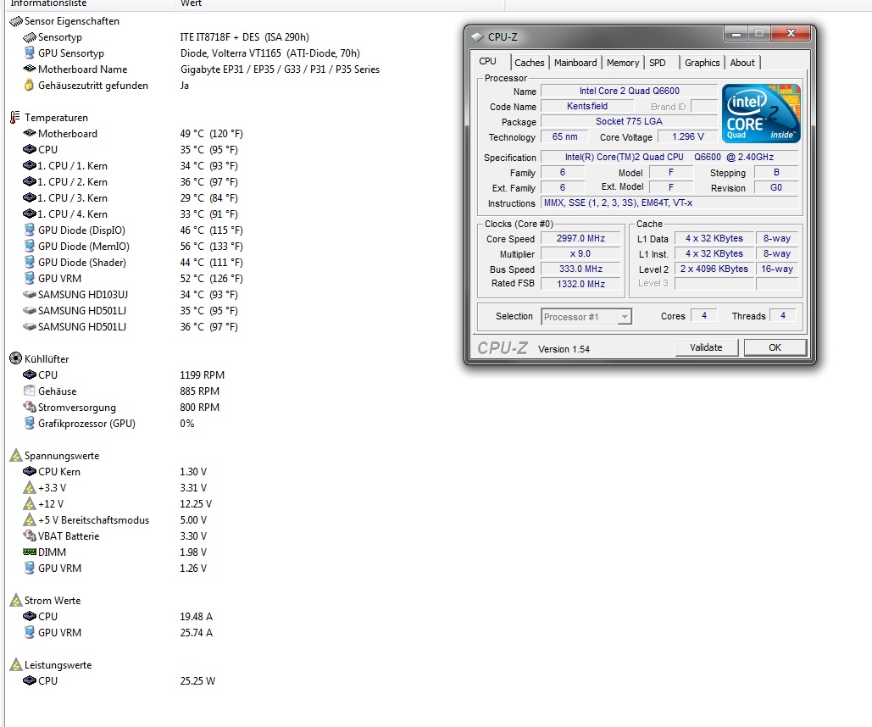The image size is (872, 727).
Task: Click the Leistungswerte CPU value 25.25 W
Action: tap(197, 681)
